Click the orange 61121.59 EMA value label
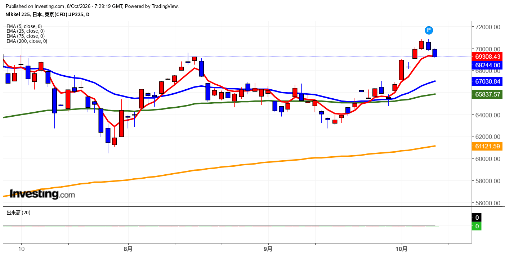This screenshot has height=255, width=505. point(487,146)
